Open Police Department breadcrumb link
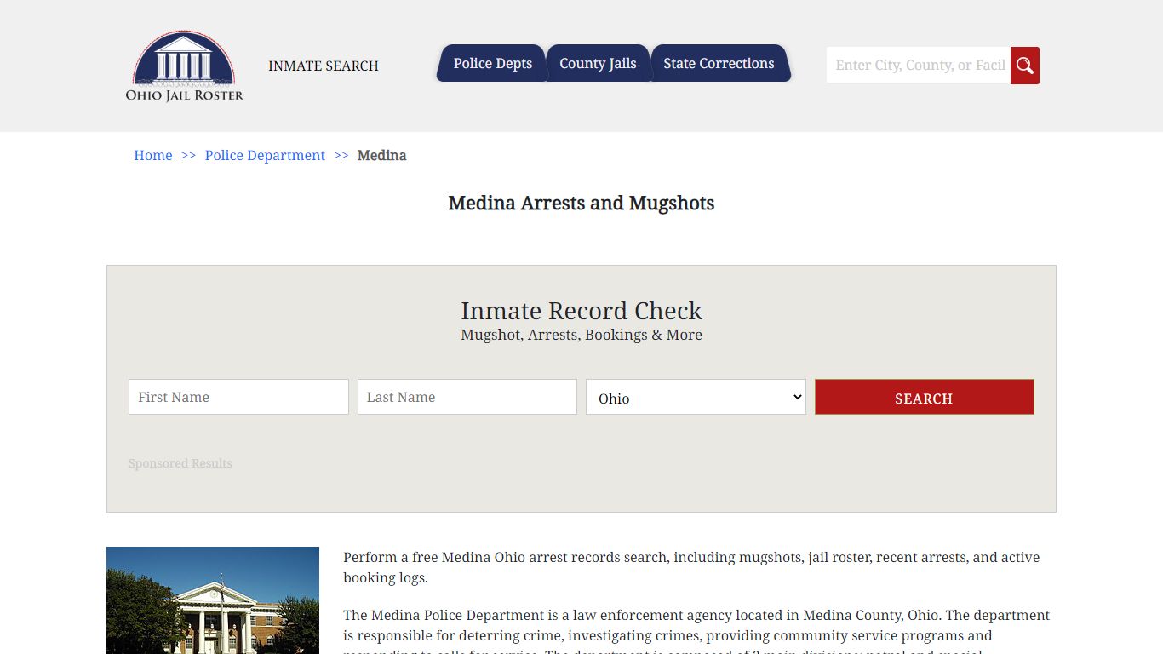Viewport: 1163px width, 654px height. pyautogui.click(x=265, y=155)
